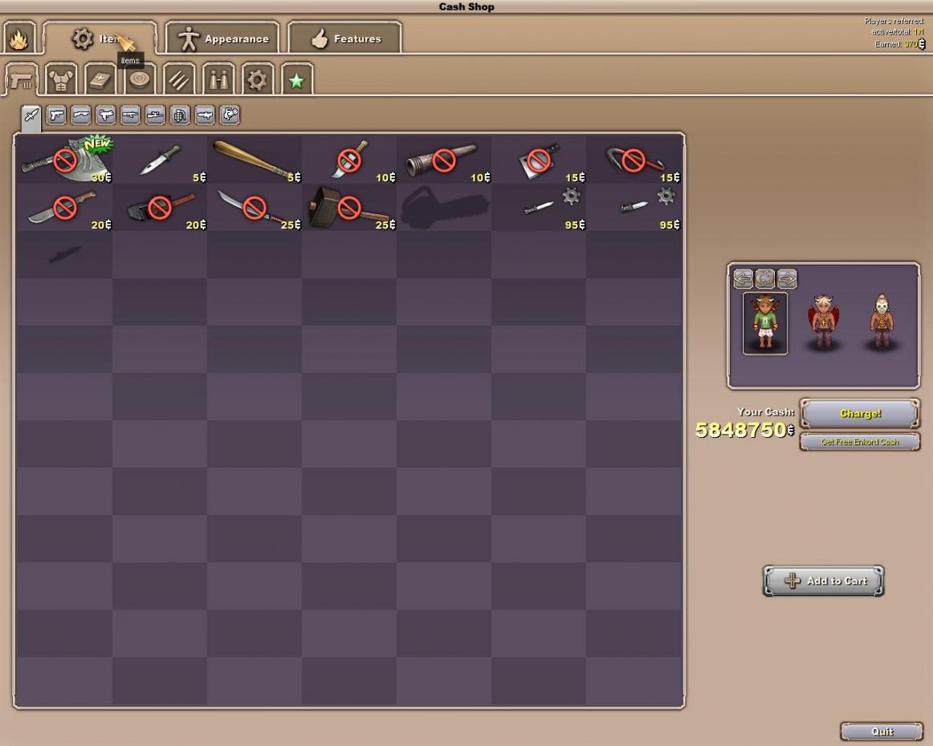Select the body armor category icon
The width and height of the screenshot is (933, 746).
click(61, 79)
